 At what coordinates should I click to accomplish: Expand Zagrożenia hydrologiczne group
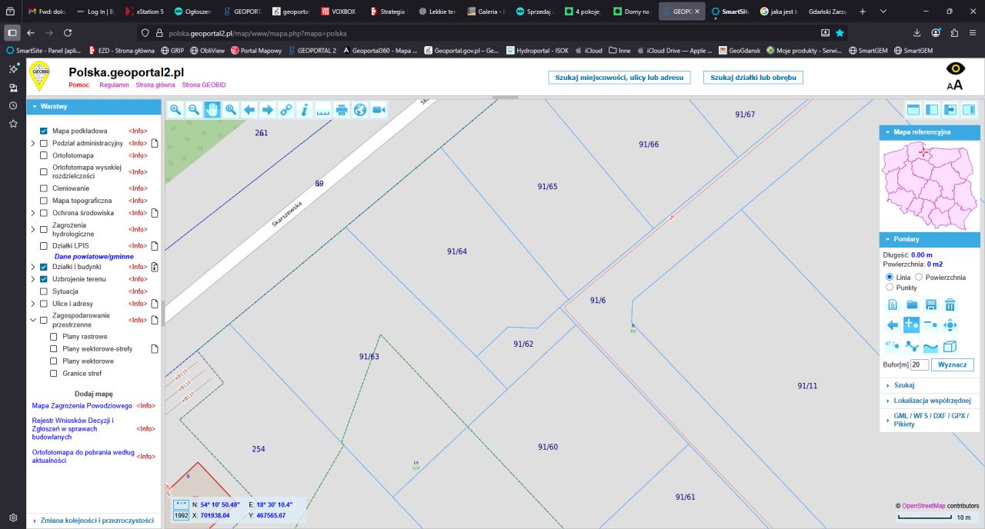point(33,229)
